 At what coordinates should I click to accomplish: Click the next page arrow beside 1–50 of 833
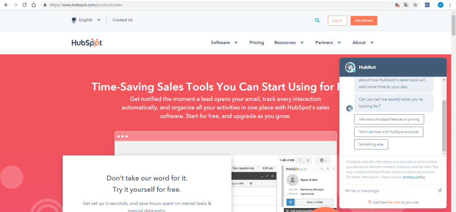pos(308,160)
